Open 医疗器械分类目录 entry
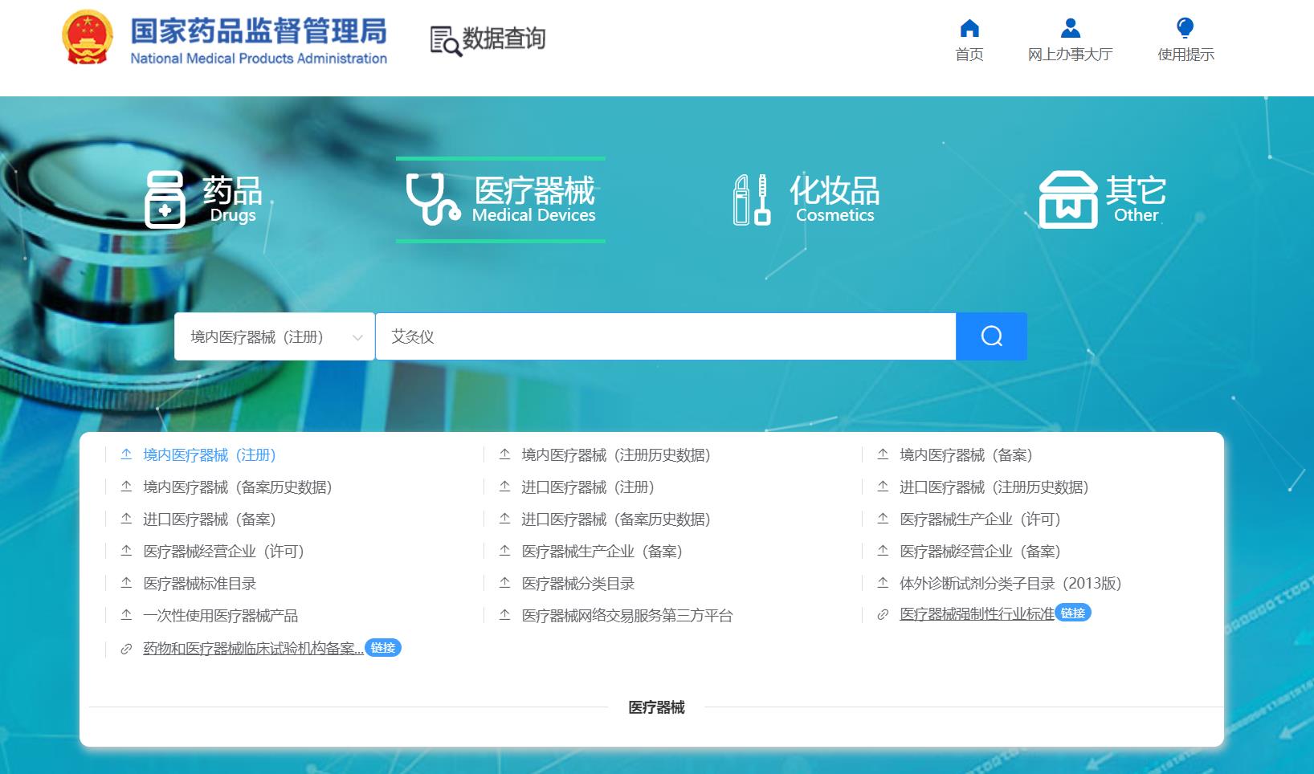Screen dimensions: 1314x774 click(577, 584)
